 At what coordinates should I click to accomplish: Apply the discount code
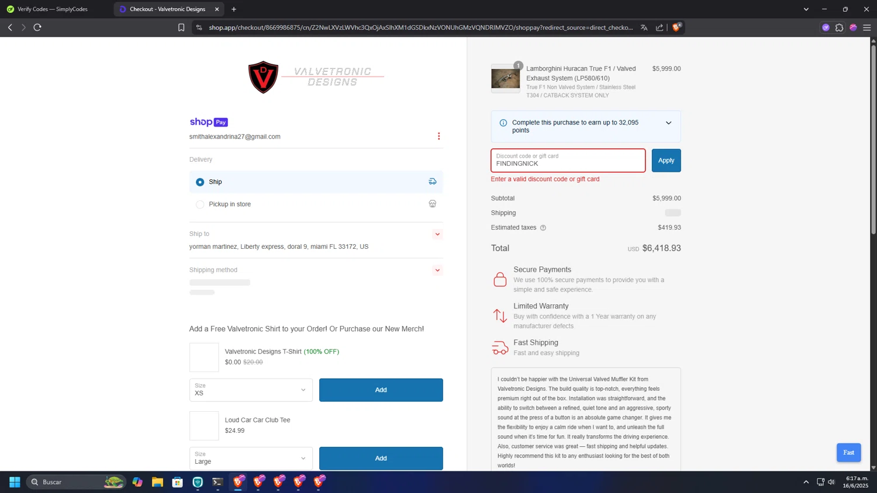(x=666, y=161)
